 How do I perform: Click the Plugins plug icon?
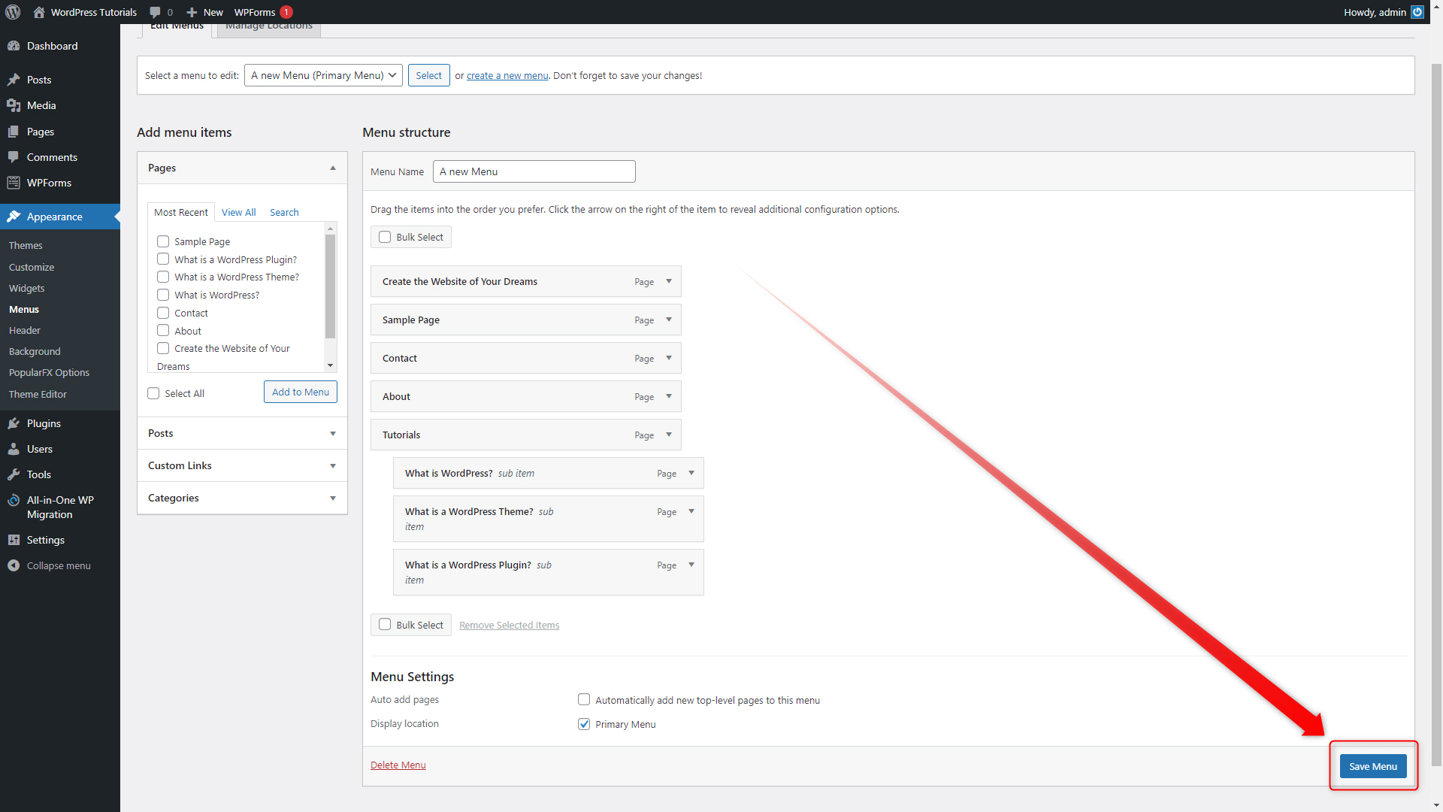coord(14,423)
